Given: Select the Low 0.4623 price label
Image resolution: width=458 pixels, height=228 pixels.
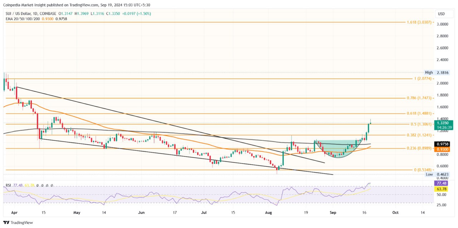Looking at the screenshot, I should point(437,175).
